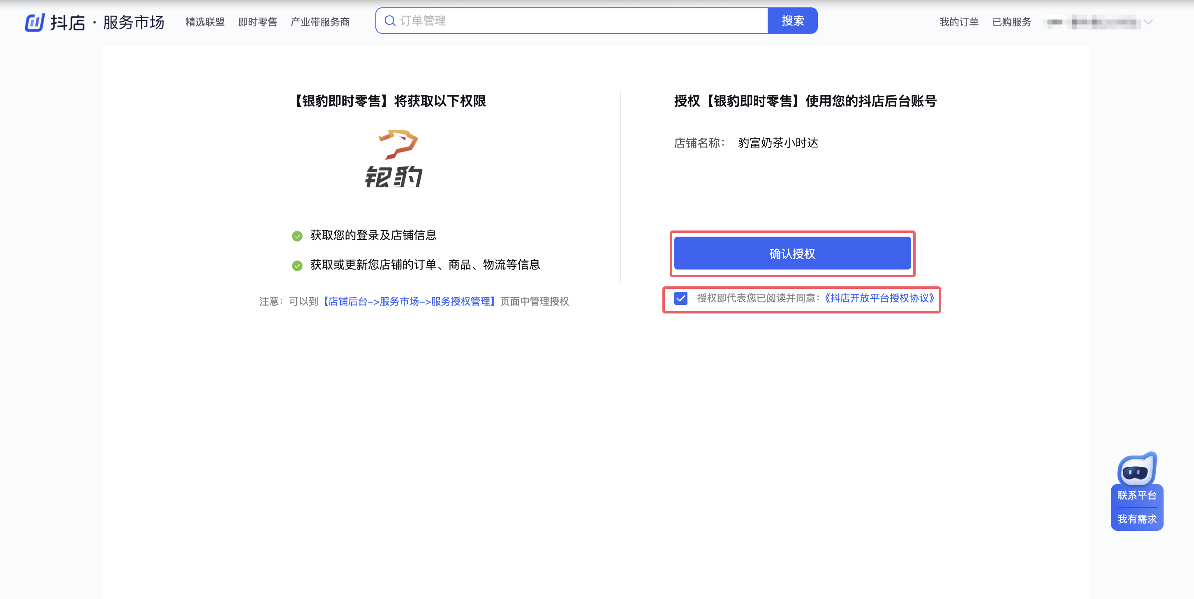Viewport: 1194px width, 599px height.
Task: Click 联系平台 in the floating widget
Action: 1136,495
